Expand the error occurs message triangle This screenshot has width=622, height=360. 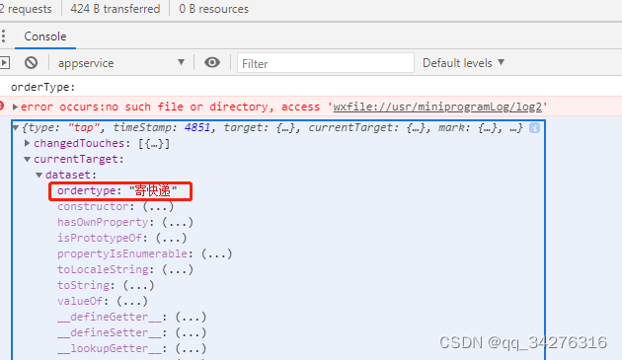15,107
